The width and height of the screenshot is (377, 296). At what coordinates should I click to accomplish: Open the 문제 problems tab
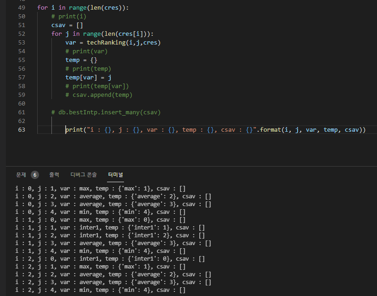[21, 175]
